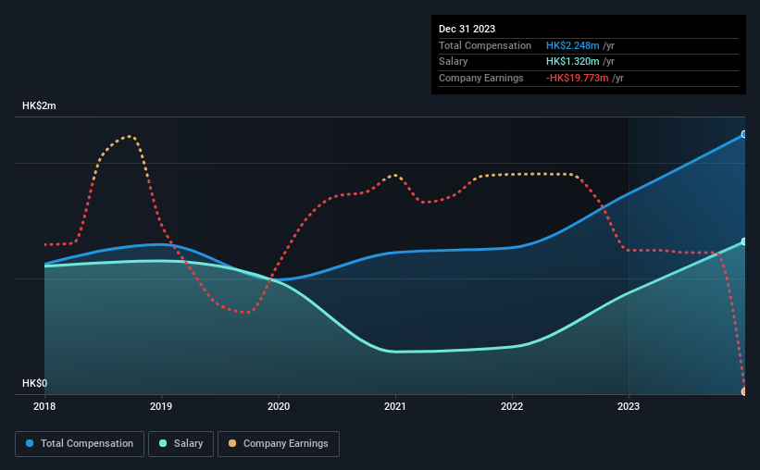Click the teal Salary legend dot

[x=163, y=443]
